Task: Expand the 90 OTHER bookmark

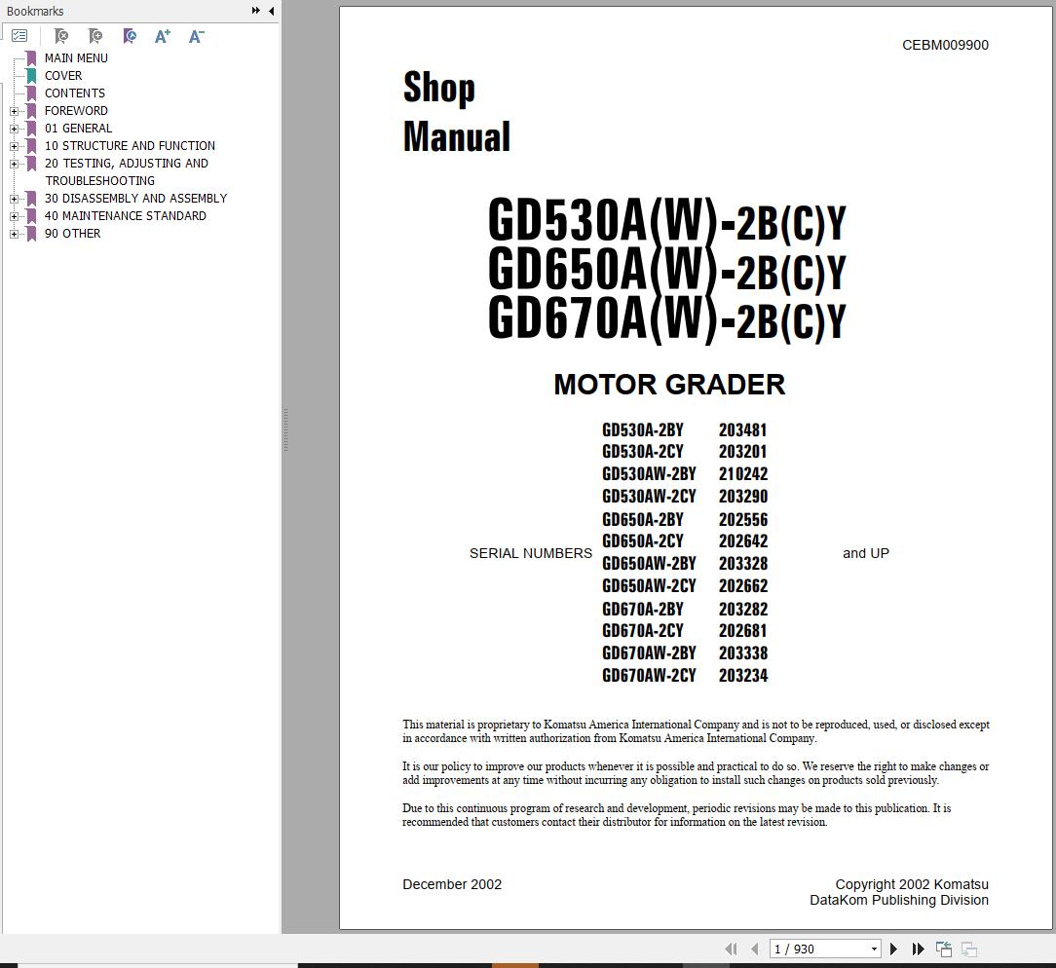Action: [13, 234]
